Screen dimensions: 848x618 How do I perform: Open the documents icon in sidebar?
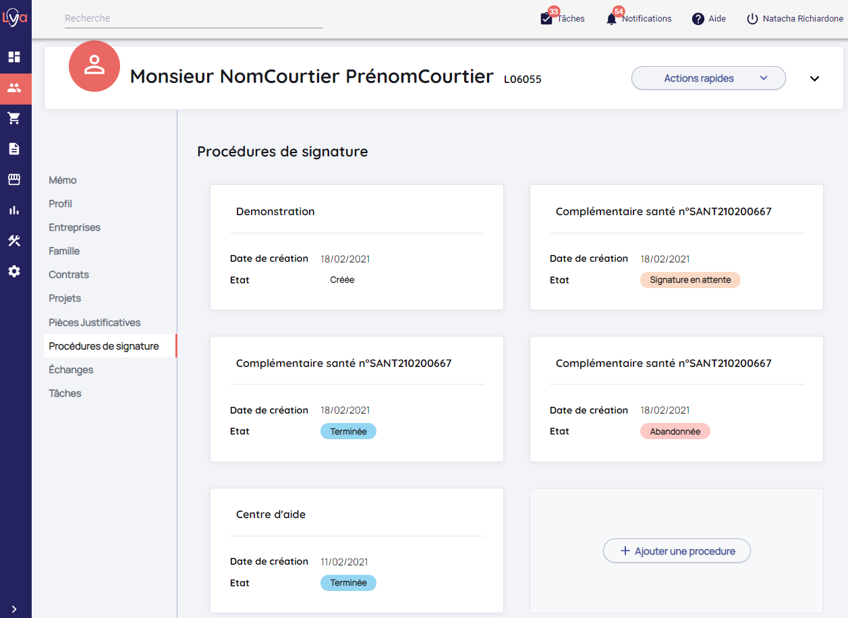(14, 149)
